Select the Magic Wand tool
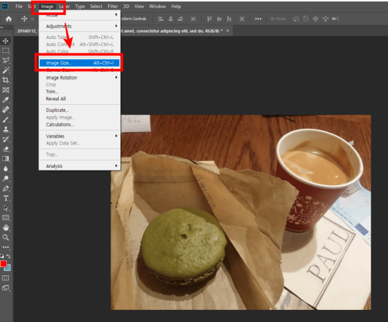 6,70
